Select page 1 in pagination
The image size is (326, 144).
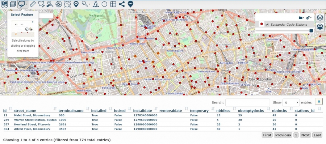296,135
